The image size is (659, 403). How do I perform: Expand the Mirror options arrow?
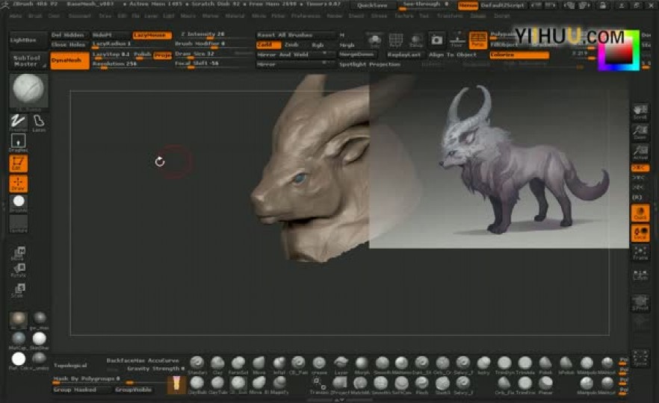click(325, 64)
